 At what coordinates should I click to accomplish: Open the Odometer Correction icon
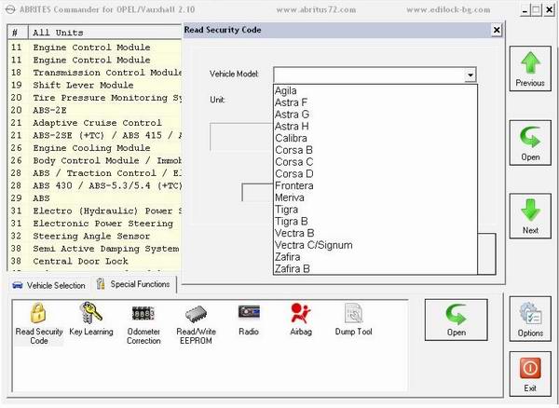(x=143, y=314)
